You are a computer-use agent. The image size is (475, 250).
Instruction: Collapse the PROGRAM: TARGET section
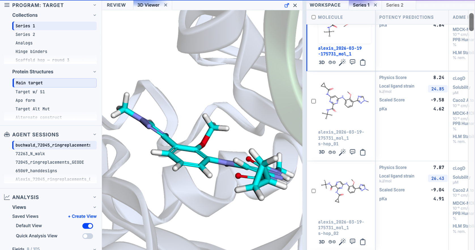coord(95,5)
